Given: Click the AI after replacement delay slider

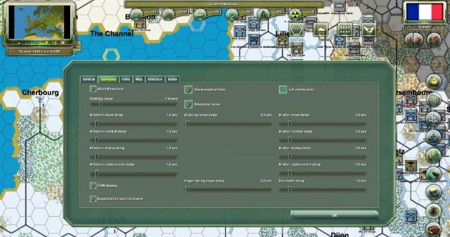Looking at the screenshot, I should click(x=323, y=173).
